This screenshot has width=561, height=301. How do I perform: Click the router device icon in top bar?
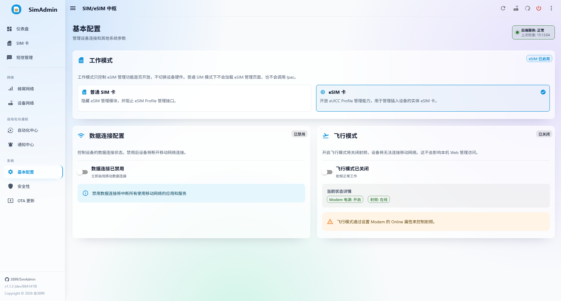coord(516,8)
